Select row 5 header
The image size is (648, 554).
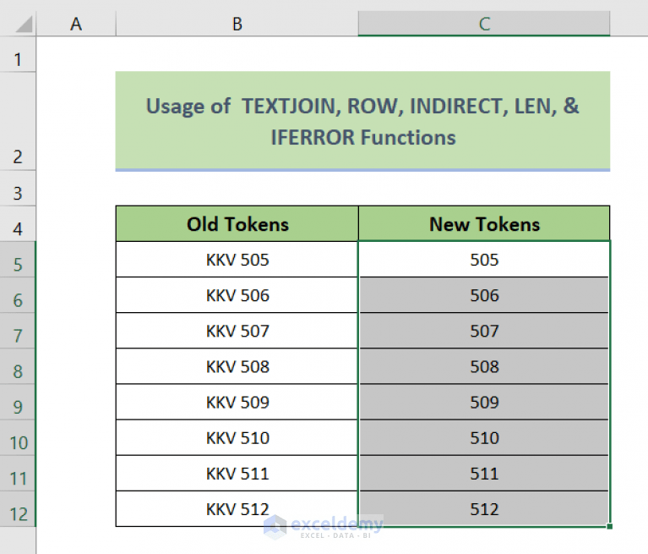(x=18, y=260)
